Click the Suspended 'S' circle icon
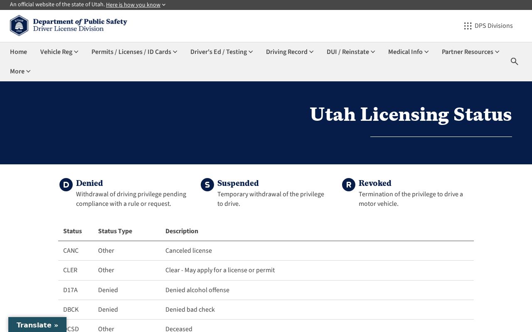The image size is (532, 332). click(207, 185)
